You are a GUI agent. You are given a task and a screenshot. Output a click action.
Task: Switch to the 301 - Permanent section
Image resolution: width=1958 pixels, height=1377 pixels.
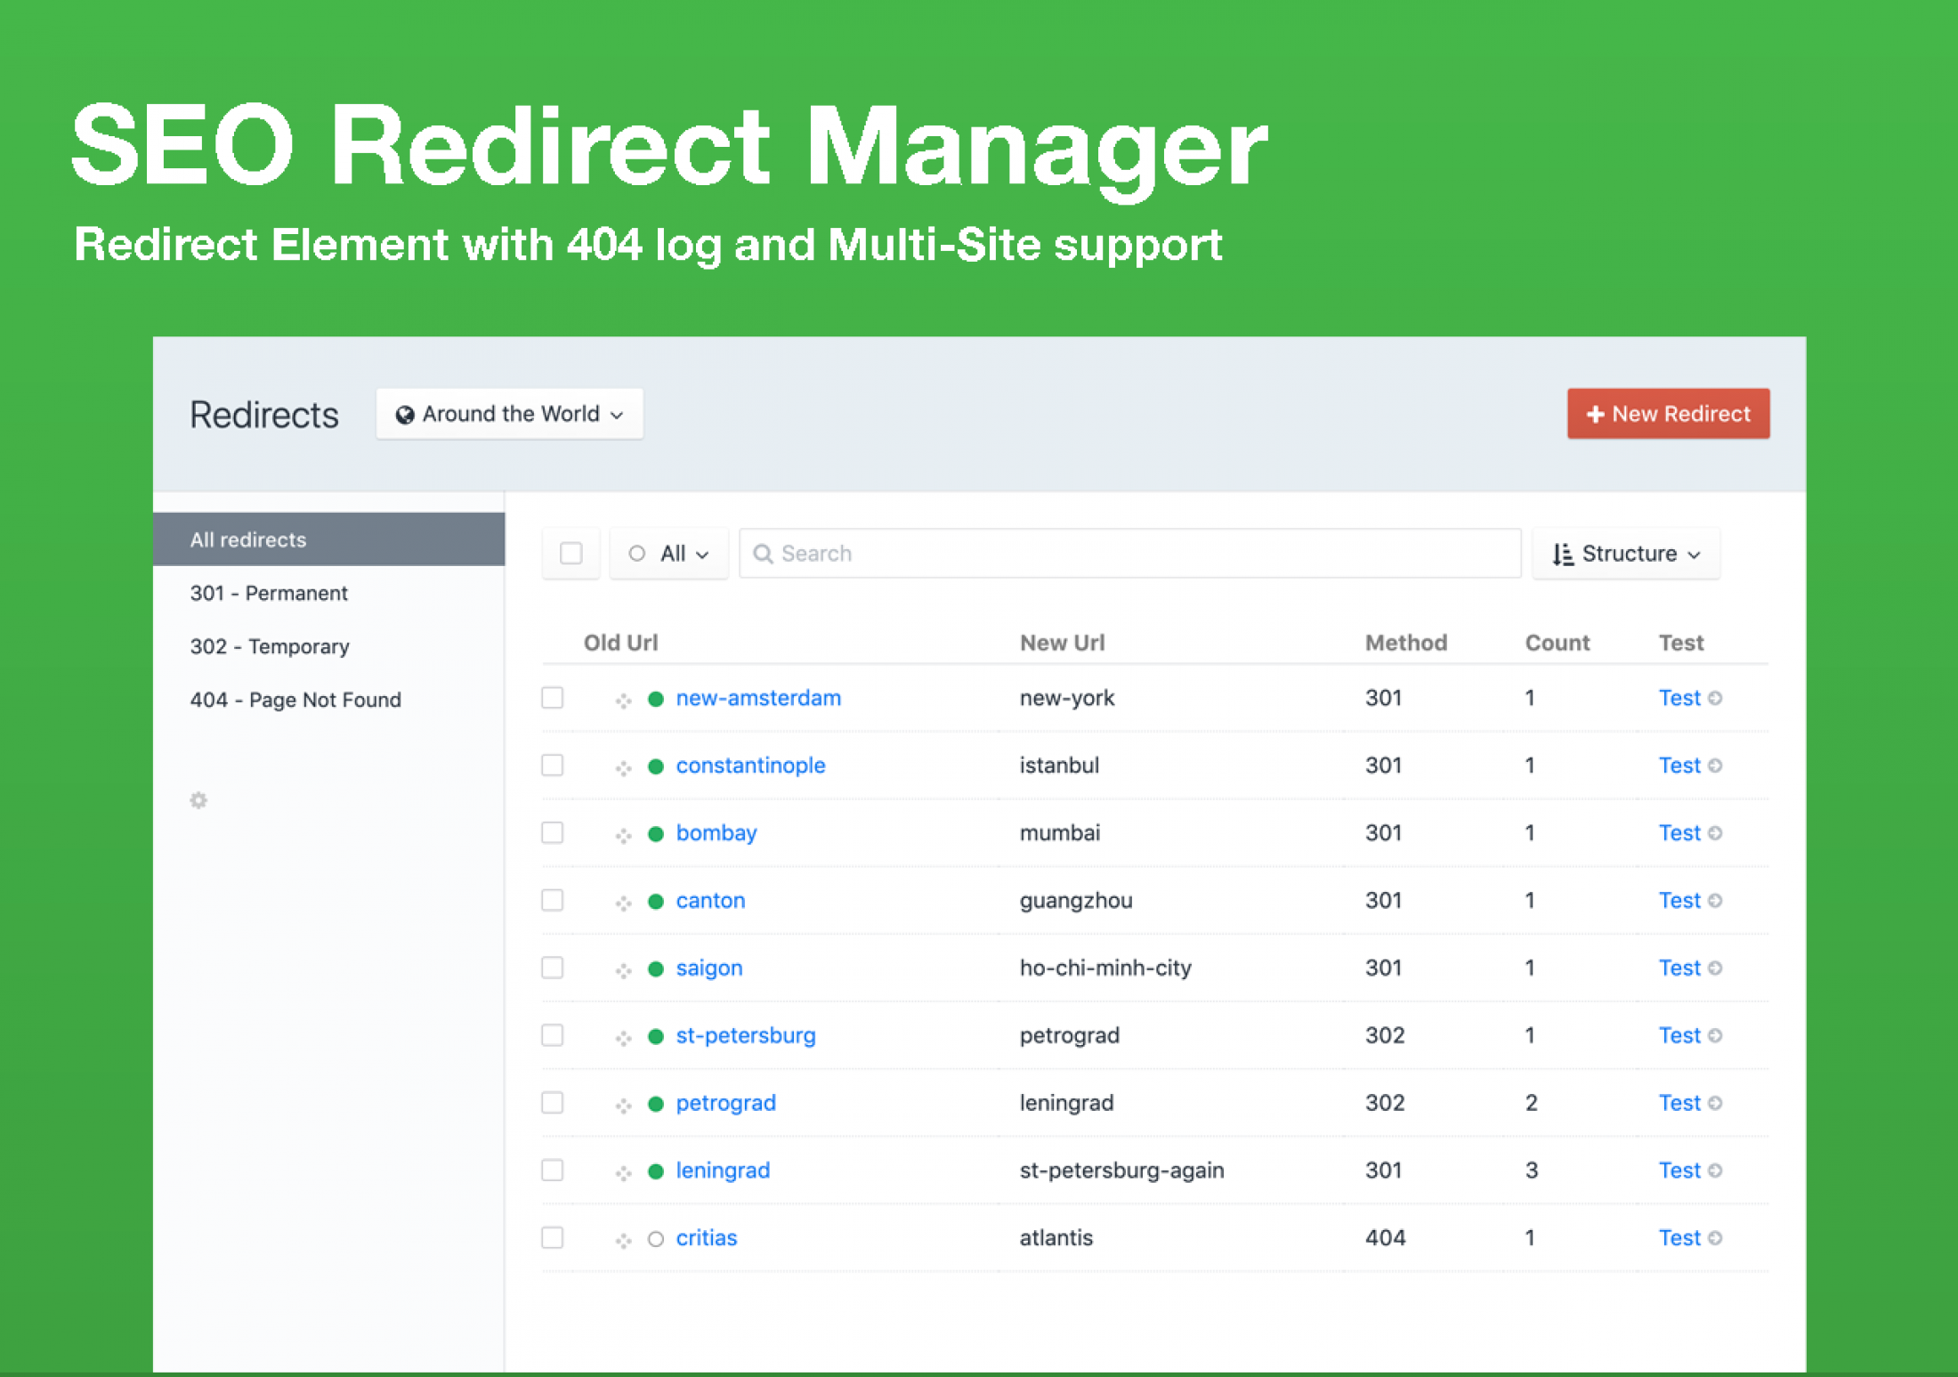coord(269,593)
